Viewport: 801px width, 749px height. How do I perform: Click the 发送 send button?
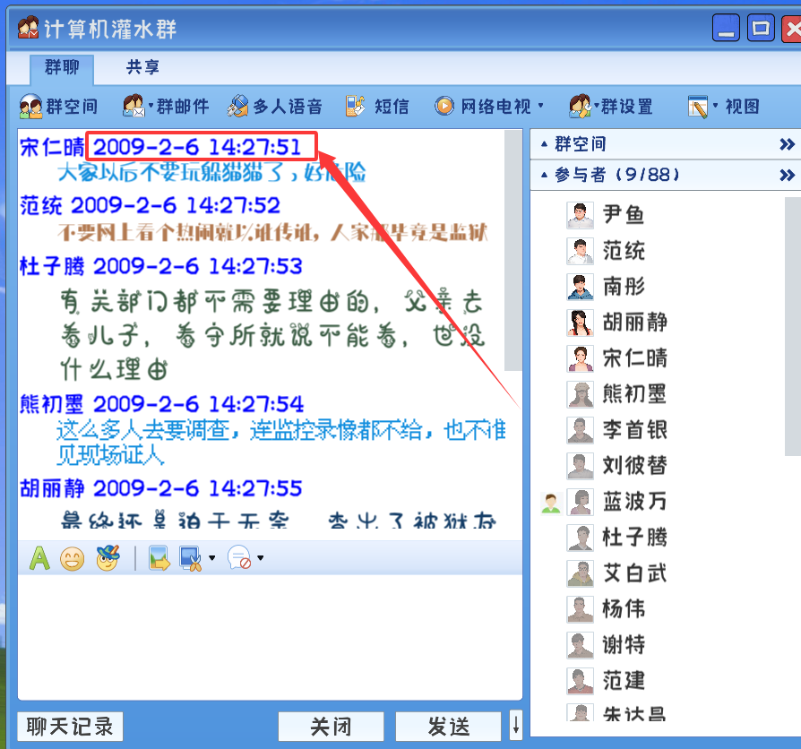449,726
